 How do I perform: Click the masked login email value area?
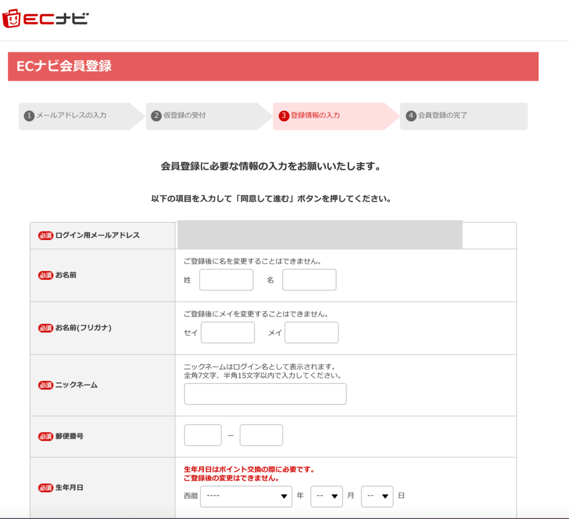[319, 235]
